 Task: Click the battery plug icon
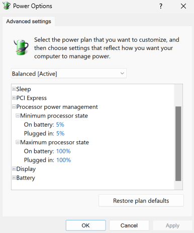point(21,47)
